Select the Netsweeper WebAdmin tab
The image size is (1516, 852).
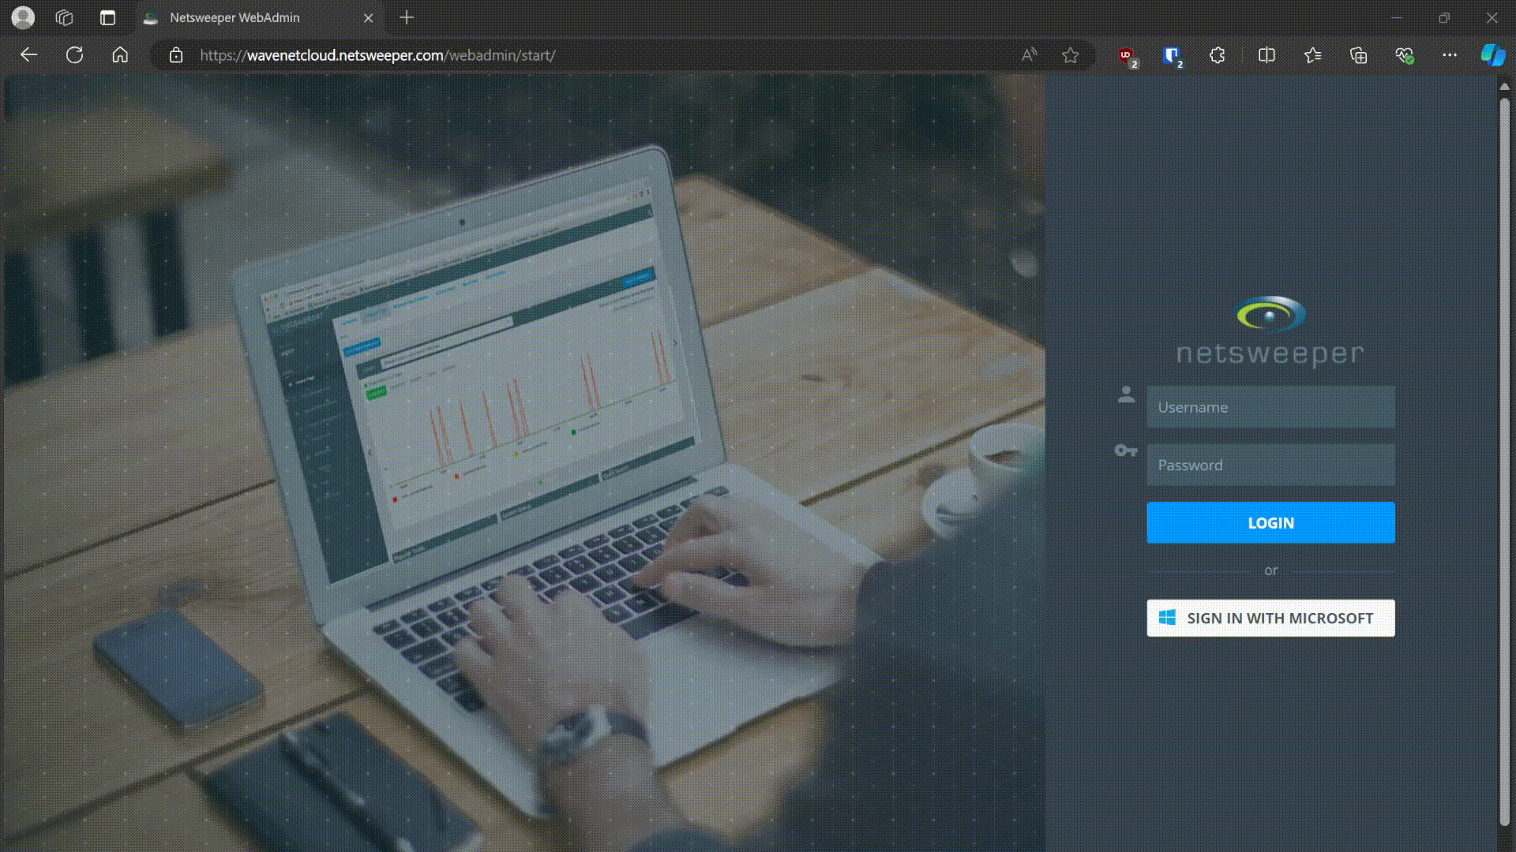click(x=235, y=17)
